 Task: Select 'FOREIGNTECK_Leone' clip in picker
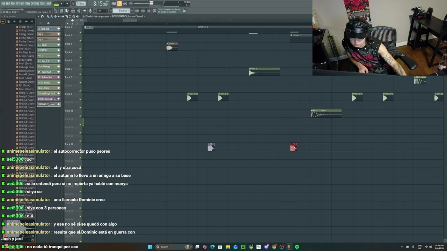tap(49, 104)
